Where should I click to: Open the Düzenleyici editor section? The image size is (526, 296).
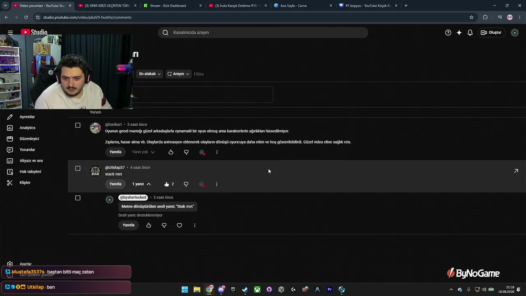click(29, 139)
